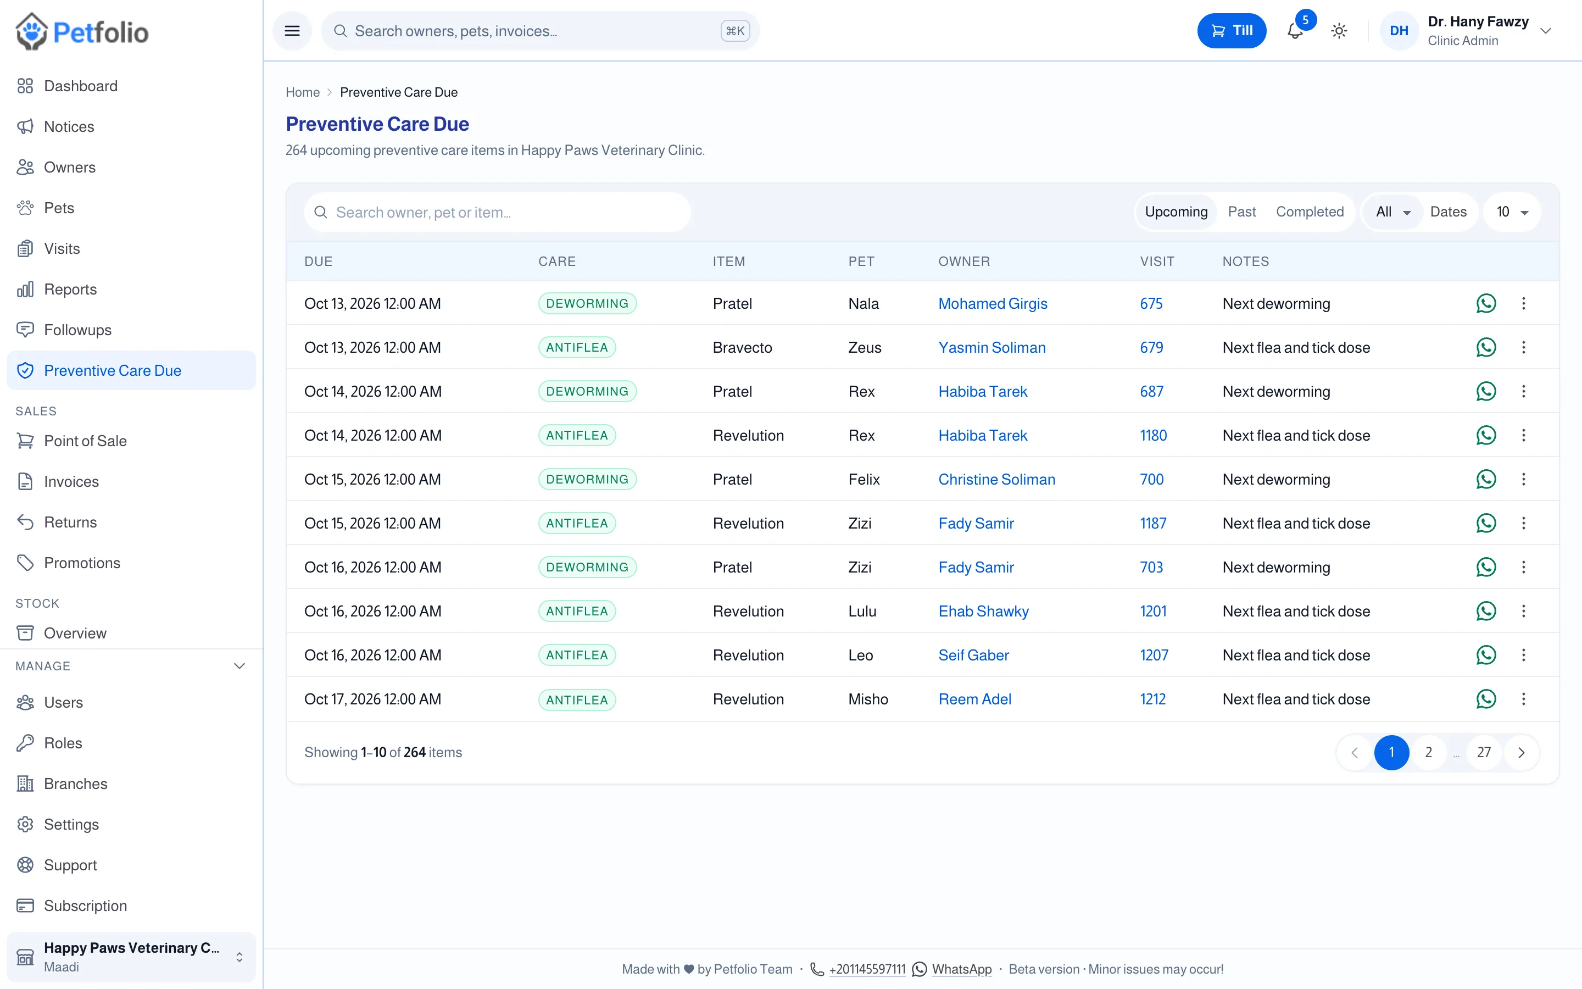The width and height of the screenshot is (1582, 989).
Task: Go to next page arrow
Action: point(1521,752)
